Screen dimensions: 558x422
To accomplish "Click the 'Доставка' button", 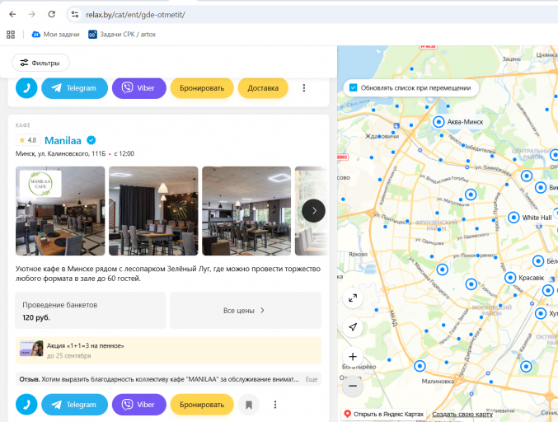I will click(x=263, y=88).
